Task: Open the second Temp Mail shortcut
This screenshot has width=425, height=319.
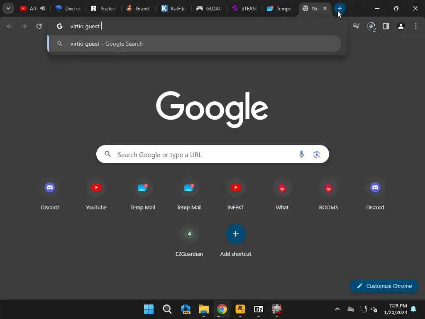Action: [189, 194]
